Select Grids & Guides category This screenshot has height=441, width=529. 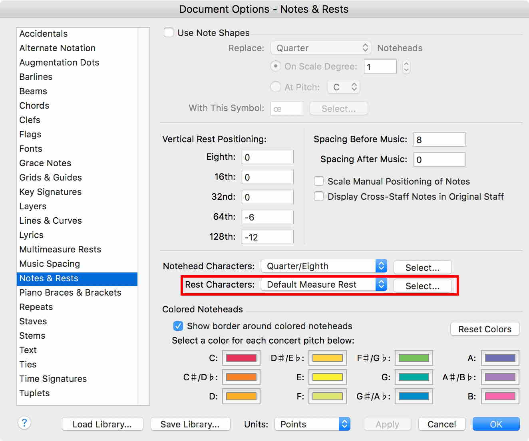(x=77, y=177)
